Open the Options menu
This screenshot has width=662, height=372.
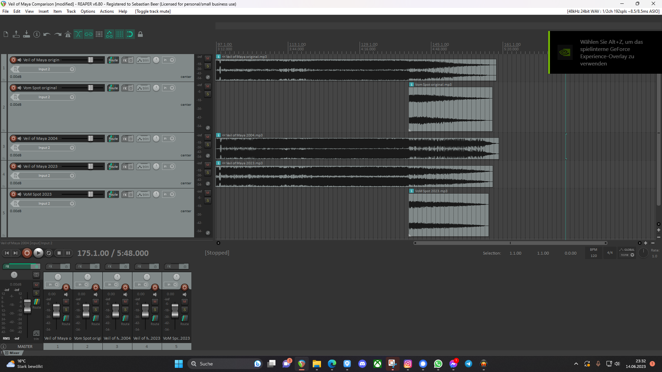[88, 11]
